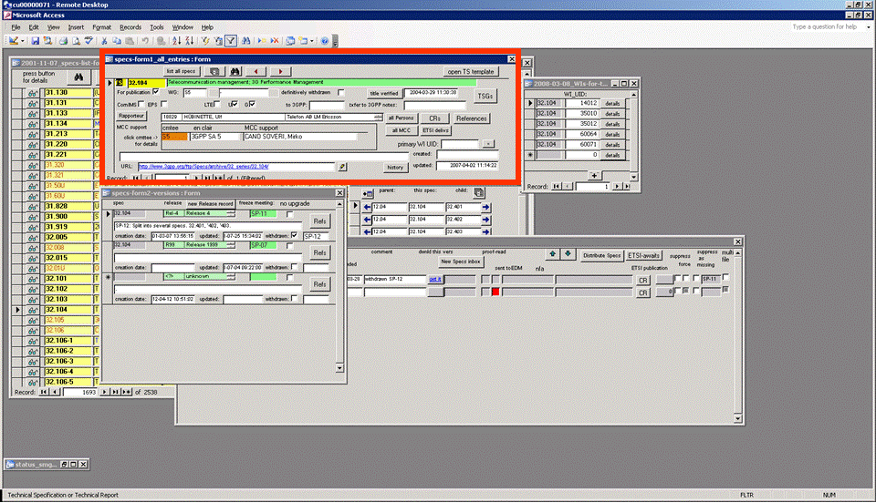Toggle the LTE checkbox
This screenshot has height=503, width=876.
click(x=216, y=105)
